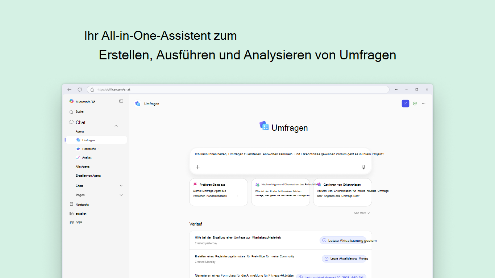Collapse the Chat section chevron
Viewport: 495px width, 278px height.
pos(116,126)
